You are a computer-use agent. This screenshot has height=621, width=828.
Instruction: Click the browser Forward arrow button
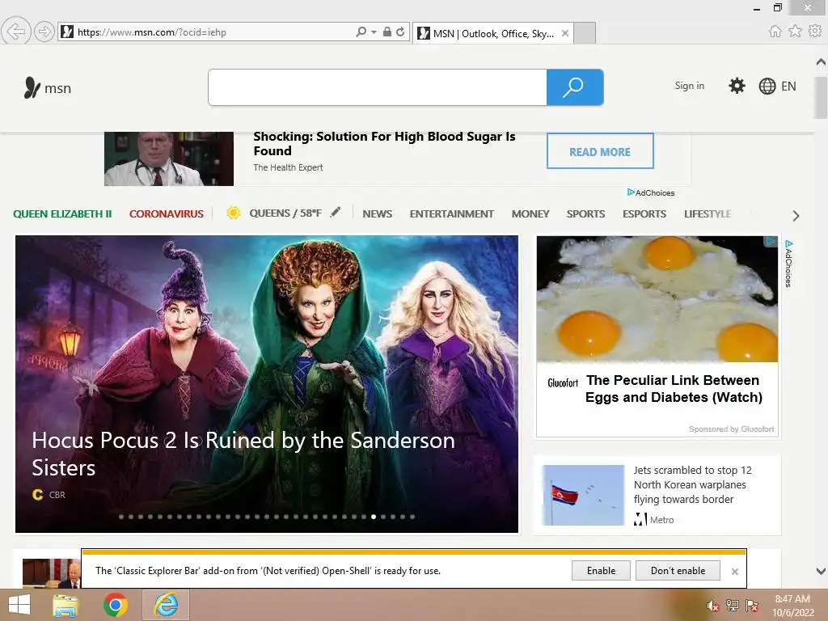click(44, 32)
